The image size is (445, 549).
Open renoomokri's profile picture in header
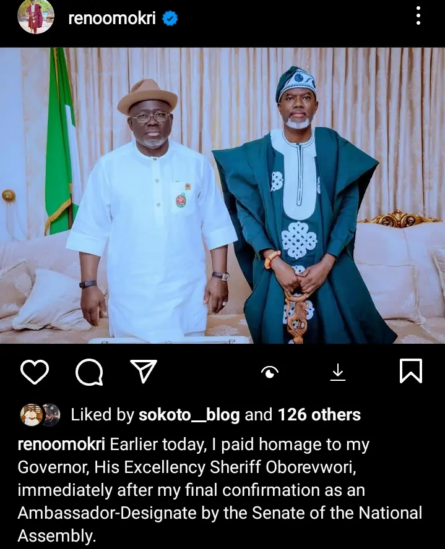coord(36,17)
